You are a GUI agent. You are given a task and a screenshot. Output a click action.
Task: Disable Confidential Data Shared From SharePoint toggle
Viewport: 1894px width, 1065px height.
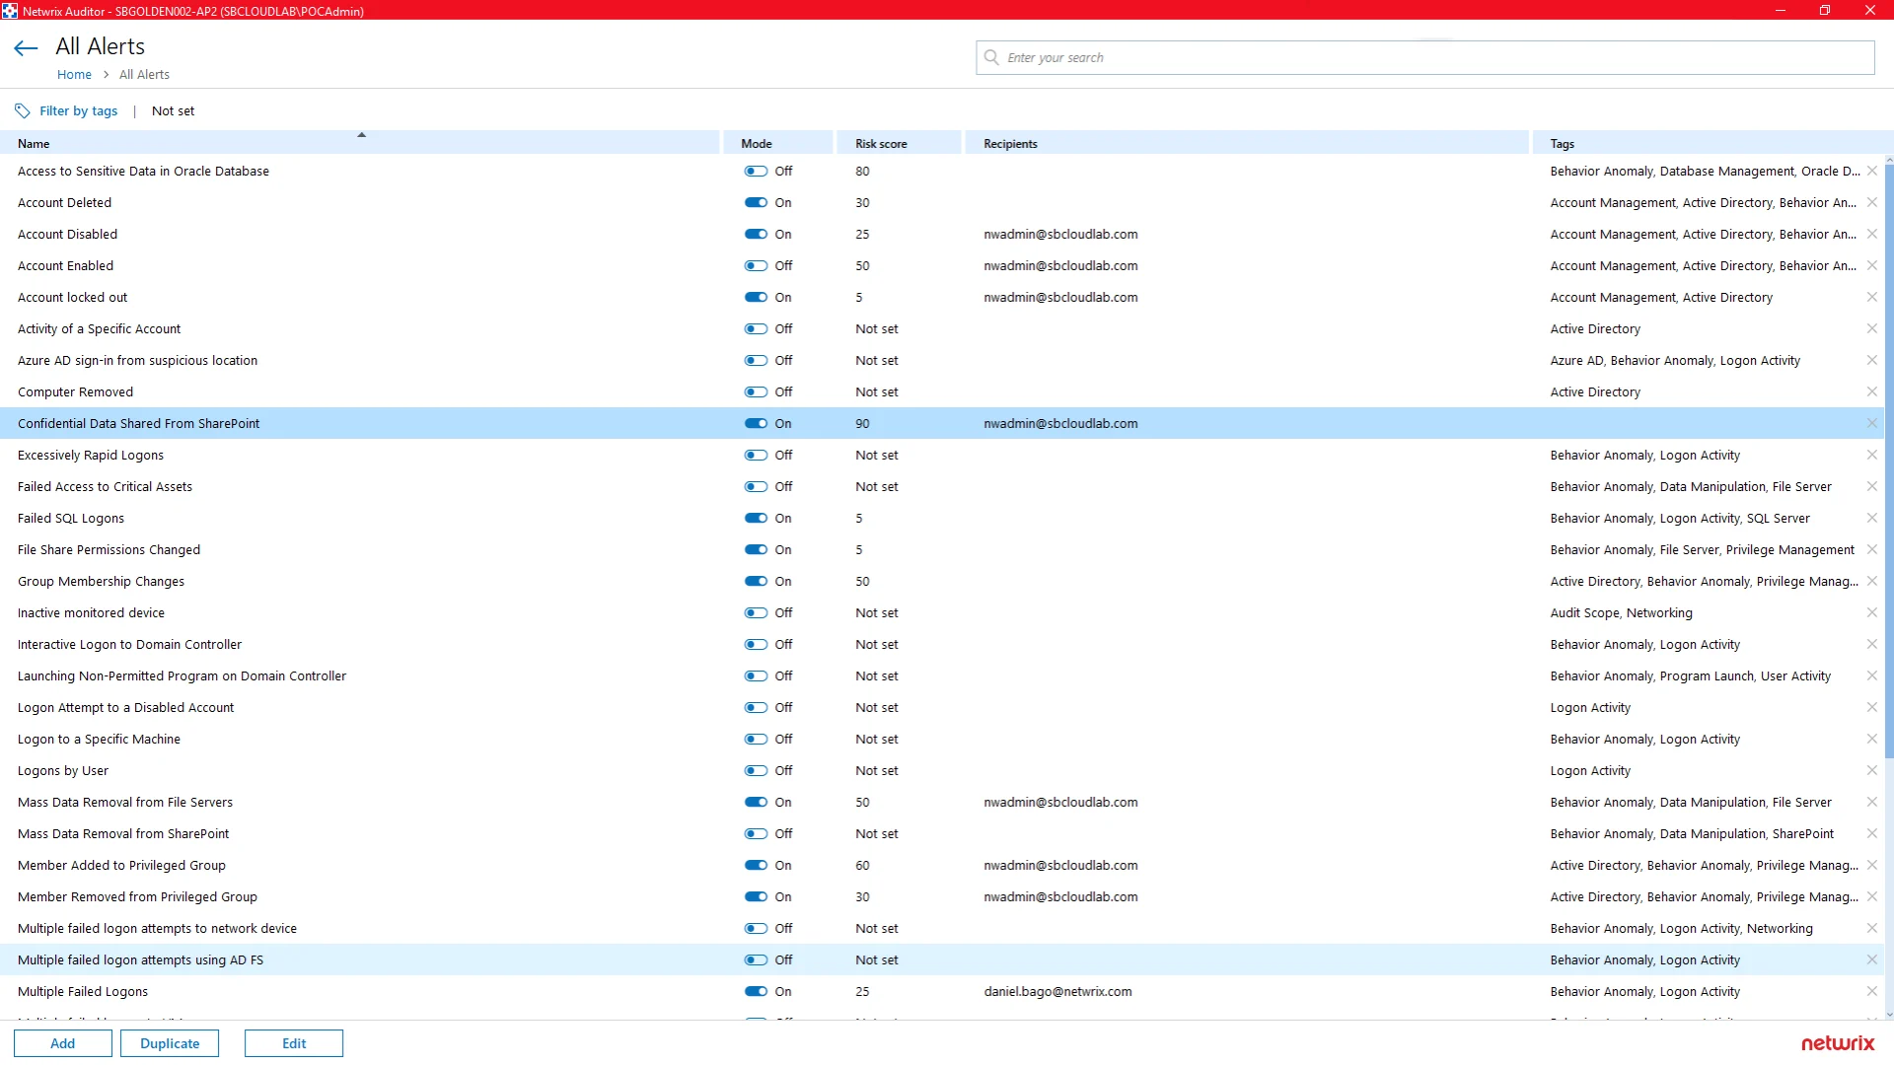(x=756, y=423)
